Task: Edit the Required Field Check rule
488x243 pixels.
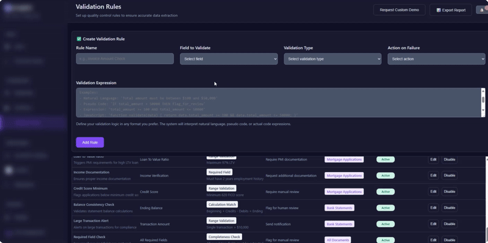Action: coord(433,240)
